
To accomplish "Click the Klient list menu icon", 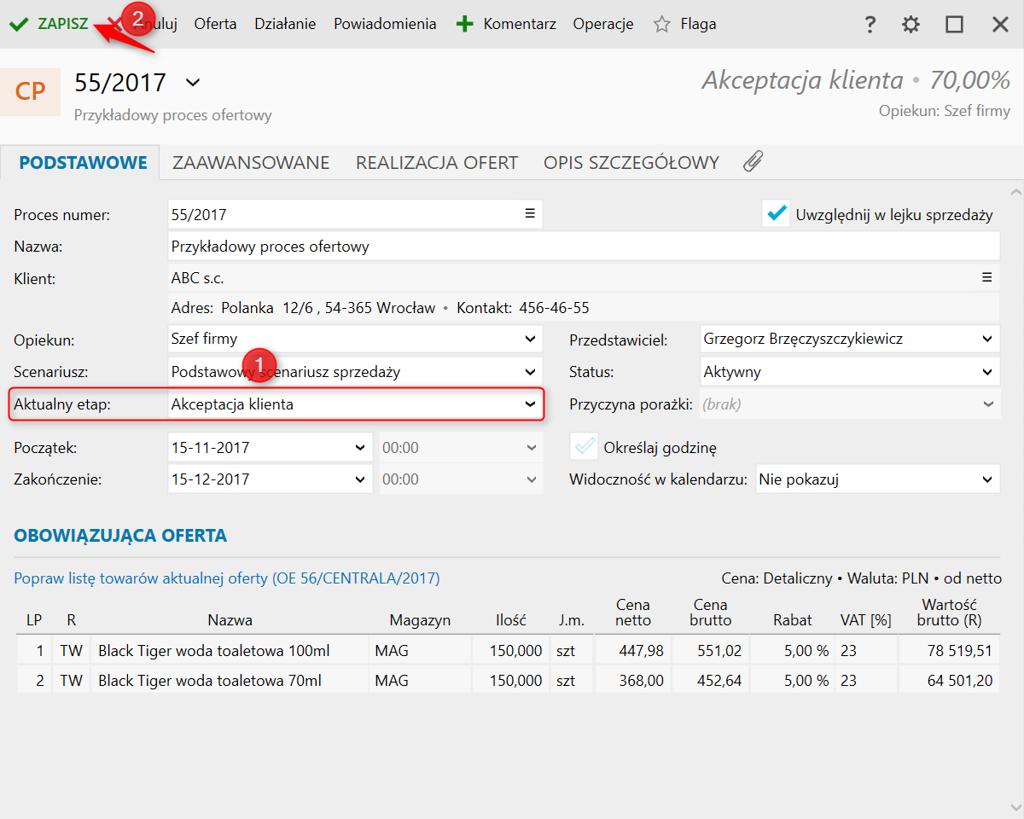I will pyautogui.click(x=987, y=277).
